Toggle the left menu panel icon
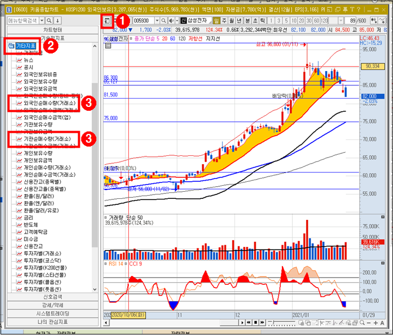393x335 pixels. [107, 21]
